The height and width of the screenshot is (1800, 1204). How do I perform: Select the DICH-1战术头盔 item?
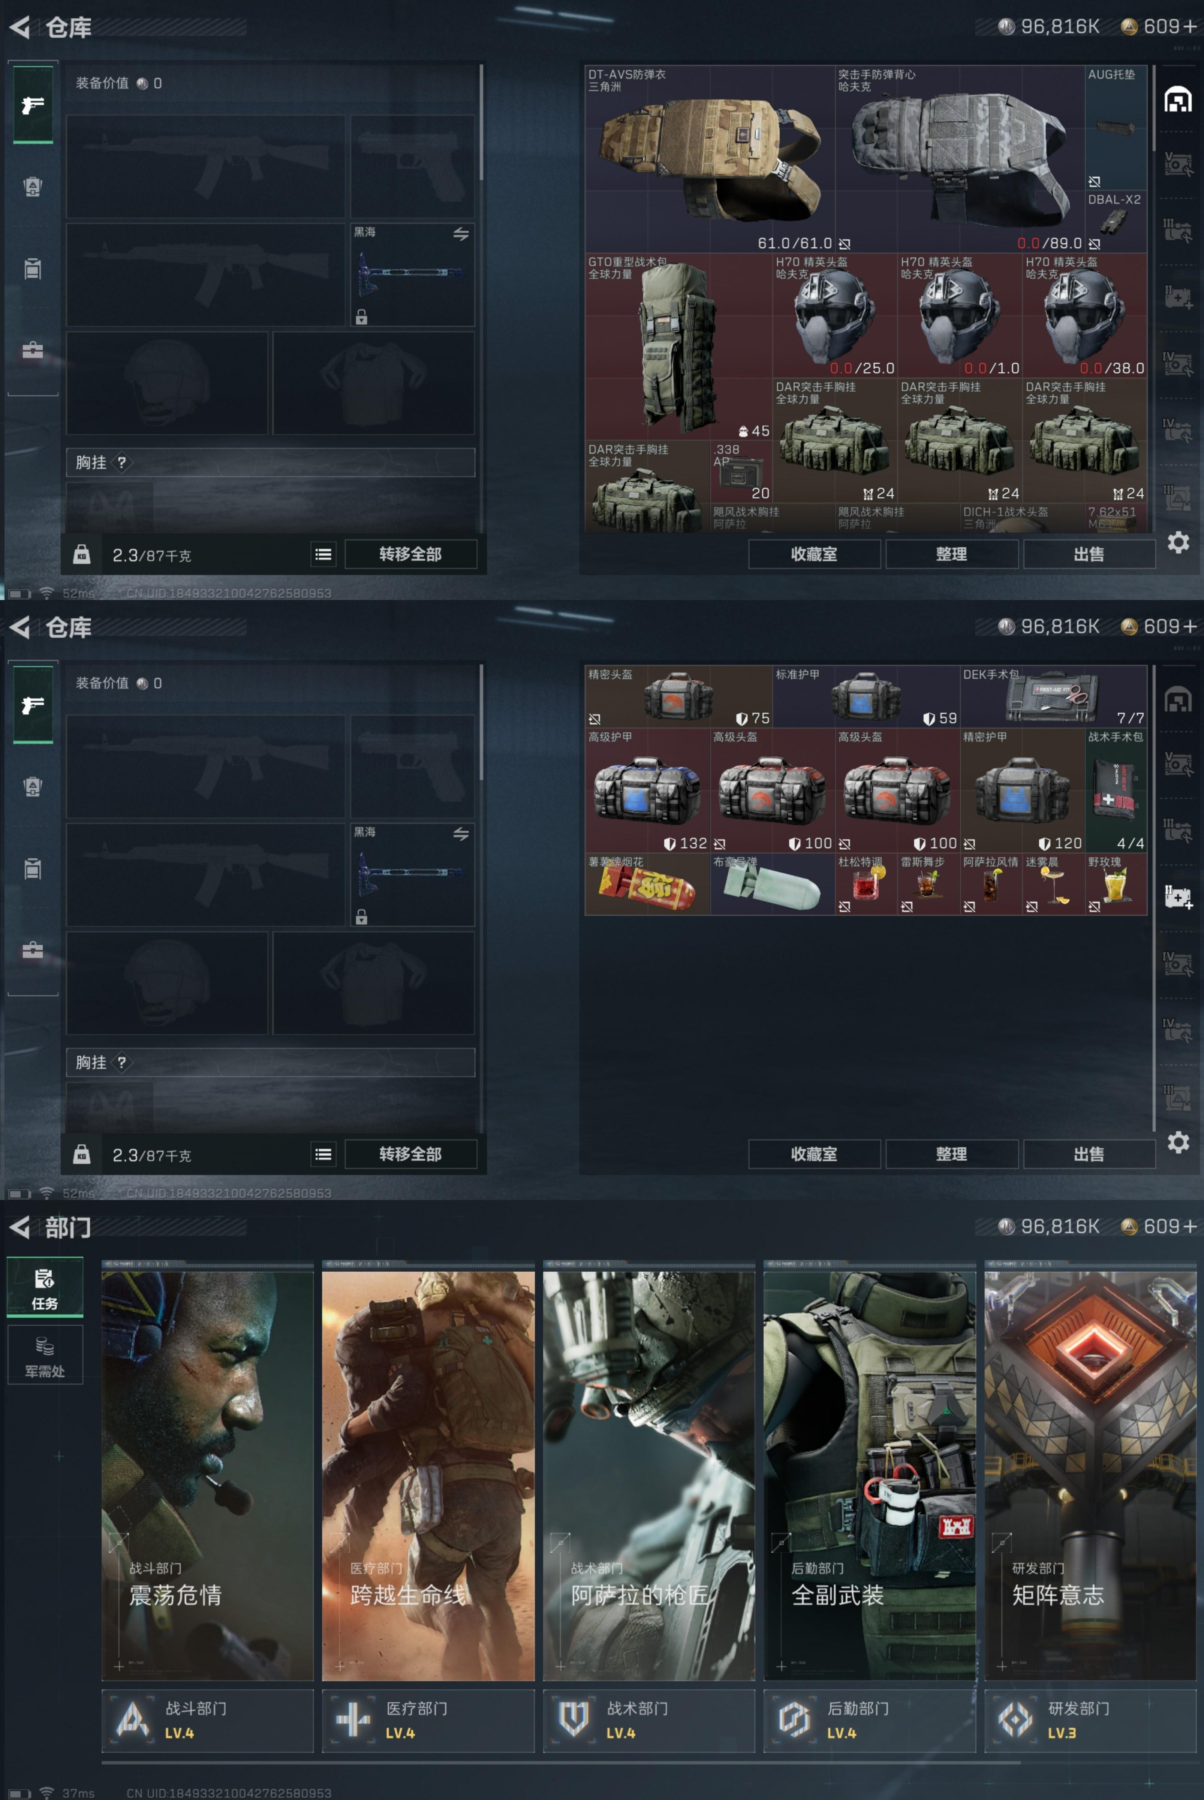tap(1022, 519)
